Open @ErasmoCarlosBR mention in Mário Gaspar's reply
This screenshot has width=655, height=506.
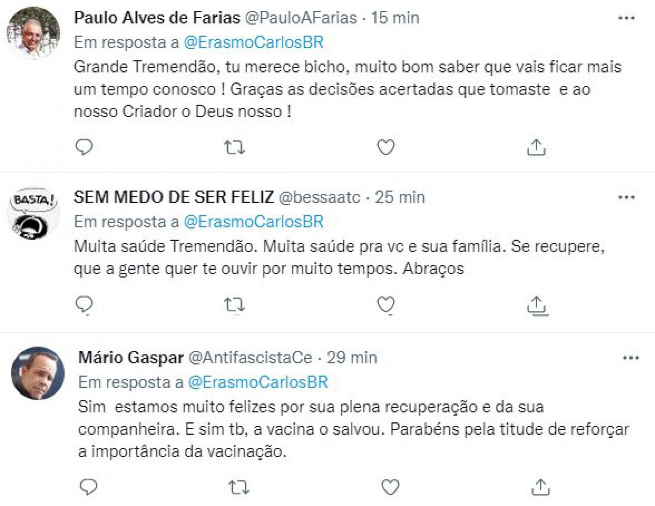[258, 382]
